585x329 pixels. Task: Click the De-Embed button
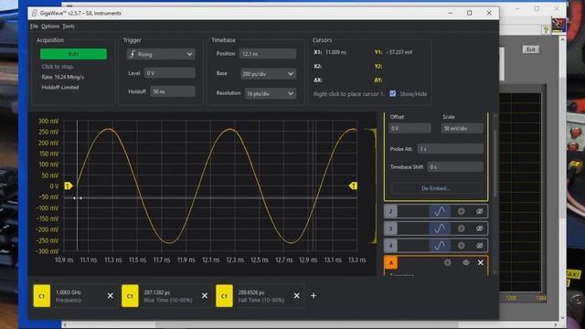pos(435,188)
